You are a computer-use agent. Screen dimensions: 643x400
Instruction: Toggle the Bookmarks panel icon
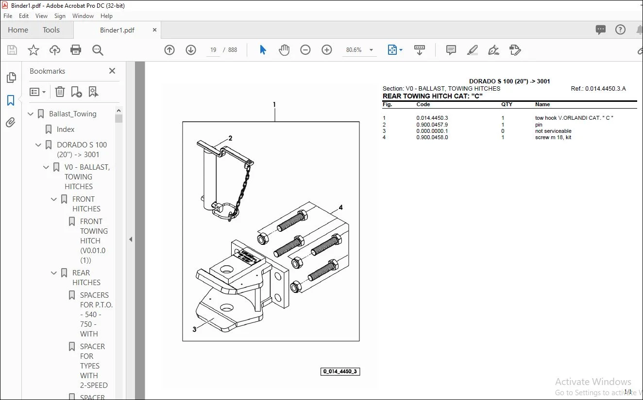coord(11,100)
